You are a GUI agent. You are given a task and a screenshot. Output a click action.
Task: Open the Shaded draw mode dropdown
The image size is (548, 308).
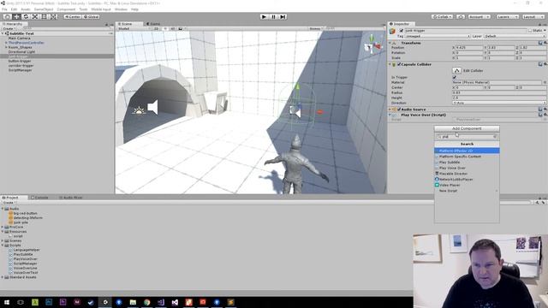tap(134, 28)
